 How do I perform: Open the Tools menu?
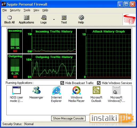(27, 10)
